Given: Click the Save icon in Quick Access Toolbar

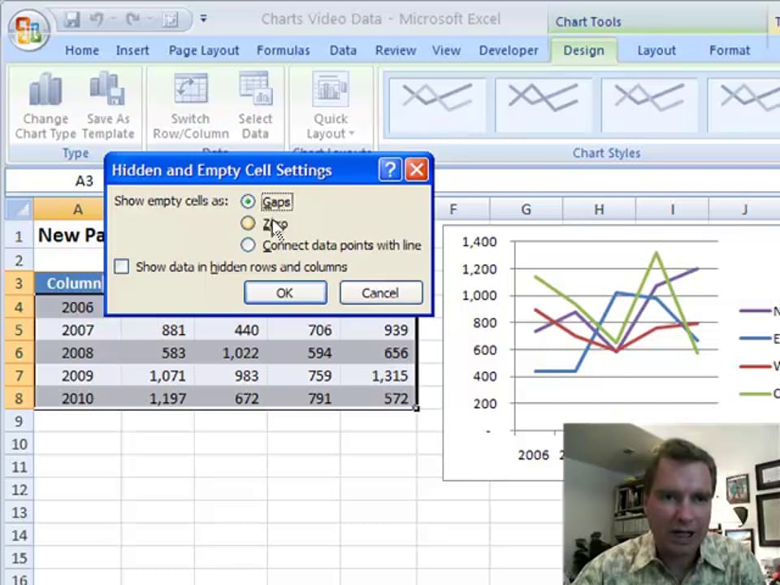Looking at the screenshot, I should pyautogui.click(x=72, y=19).
